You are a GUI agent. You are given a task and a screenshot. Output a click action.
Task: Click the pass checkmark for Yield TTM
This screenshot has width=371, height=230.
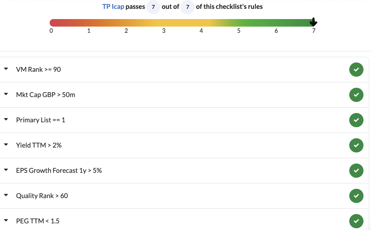point(356,145)
